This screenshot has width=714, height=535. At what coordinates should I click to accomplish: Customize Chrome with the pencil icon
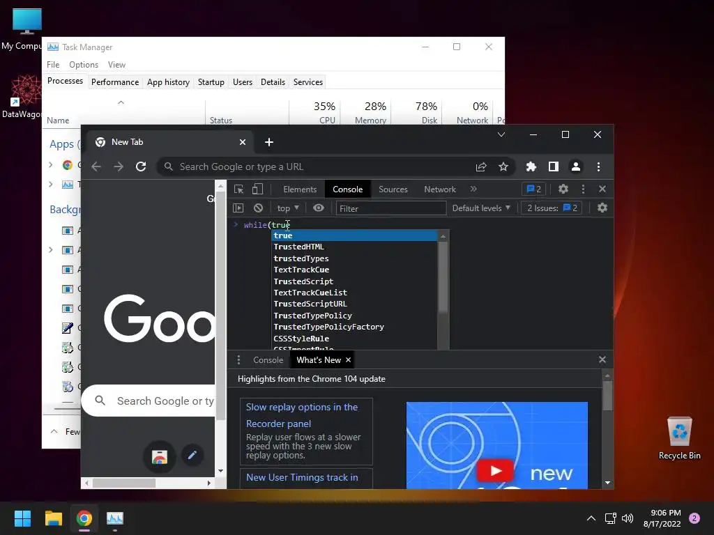click(192, 455)
